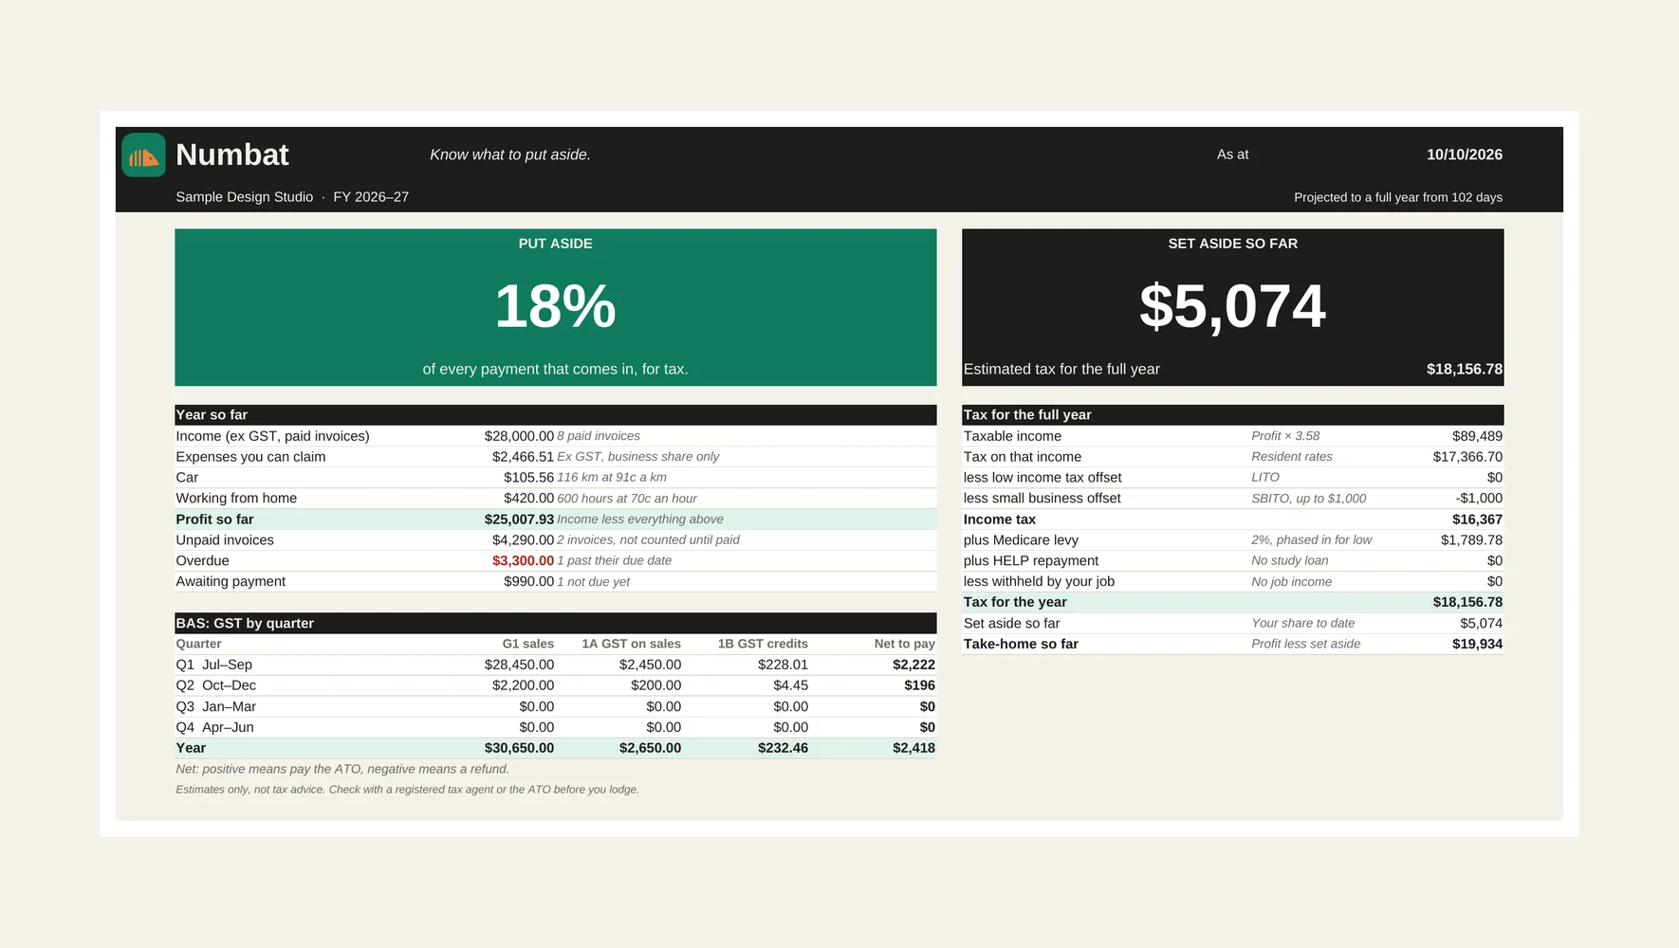
Task: Click the $5,074 set aside figure
Action: [x=1232, y=306]
